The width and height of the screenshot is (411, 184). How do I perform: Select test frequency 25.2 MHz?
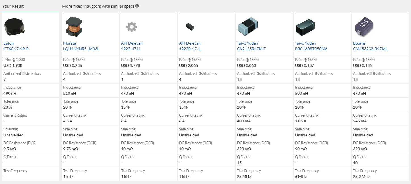point(362,177)
